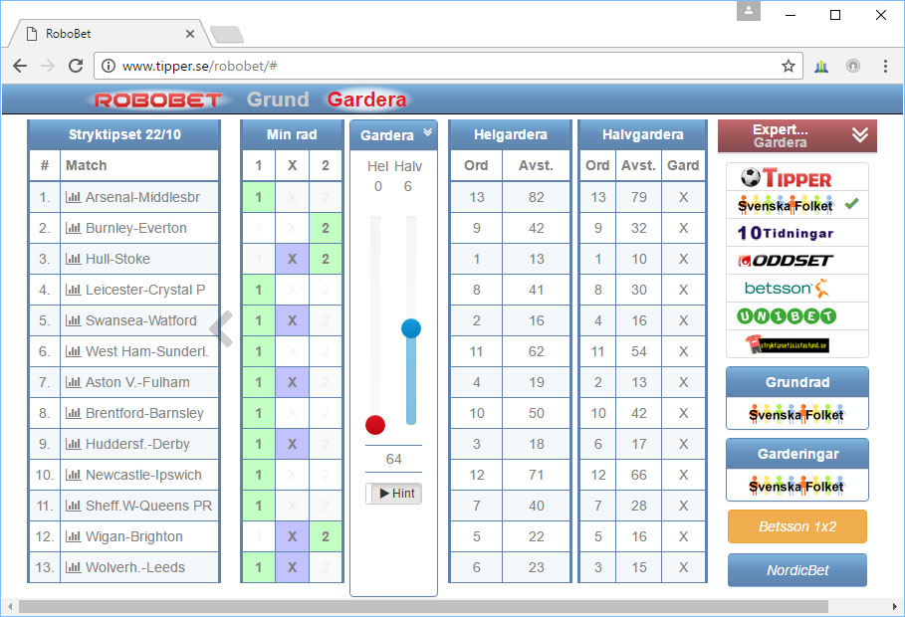Toggle sign 1 for Newcastle-Ipswich row
This screenshot has width=905, height=617.
pos(259,475)
